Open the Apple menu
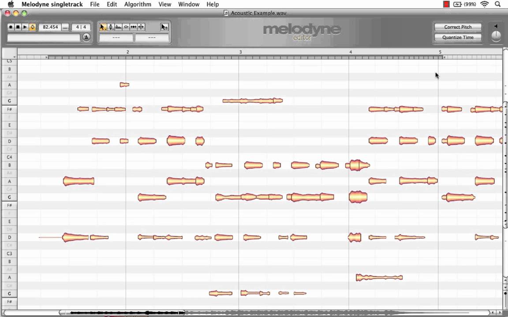The width and height of the screenshot is (508, 317). [x=11, y=4]
